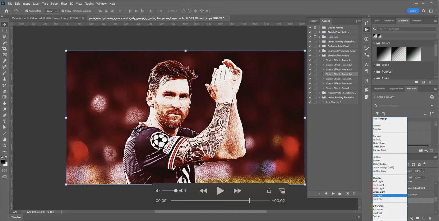Select the Rectangular Marquee tool
The image size is (439, 221).
tap(4, 30)
